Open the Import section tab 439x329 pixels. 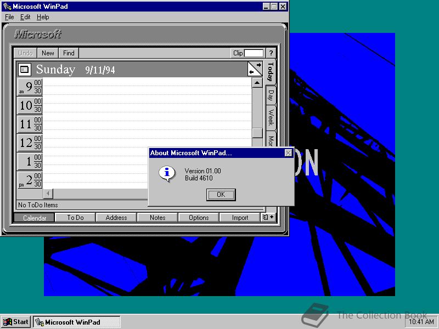pyautogui.click(x=240, y=218)
